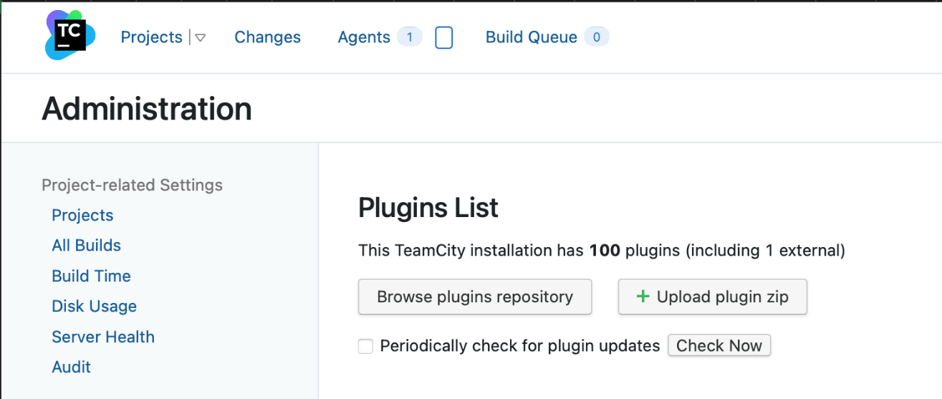Click the Agents count badge showing 1
The image size is (942, 399).
click(x=410, y=37)
